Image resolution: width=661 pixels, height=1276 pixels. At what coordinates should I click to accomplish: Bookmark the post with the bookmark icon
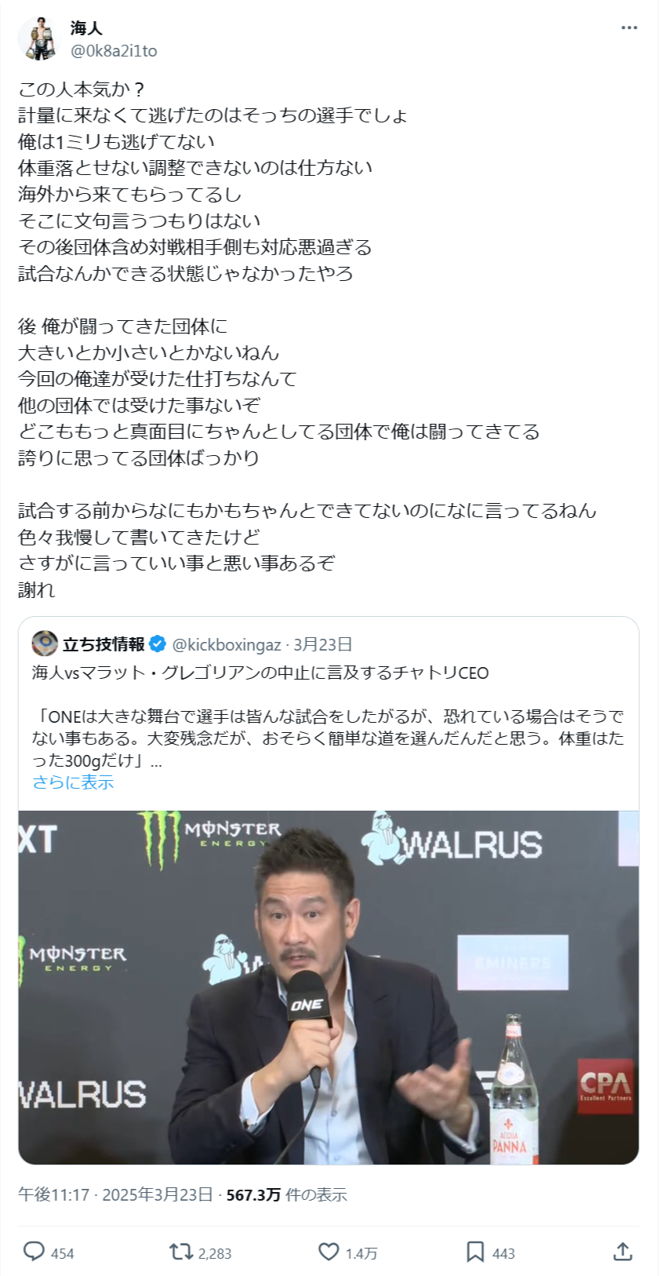475,1251
